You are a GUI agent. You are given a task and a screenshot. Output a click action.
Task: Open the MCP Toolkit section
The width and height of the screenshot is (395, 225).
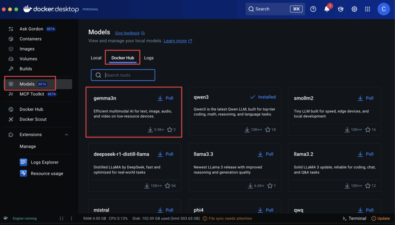coord(32,94)
